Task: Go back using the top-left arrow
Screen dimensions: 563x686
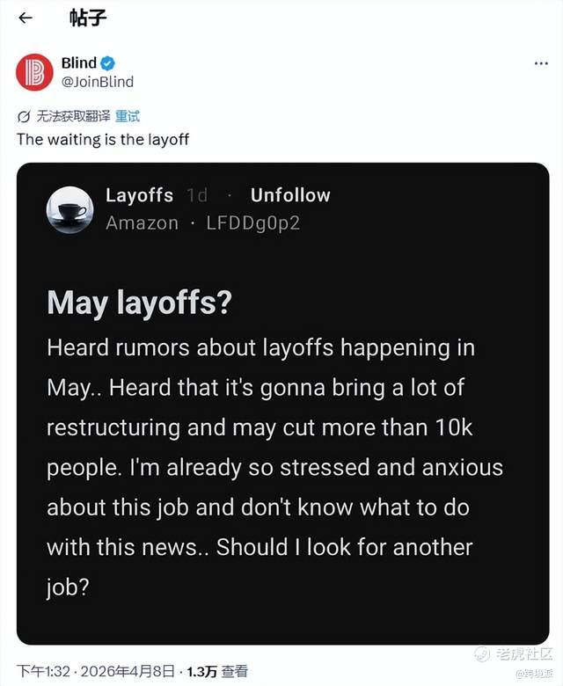Action: [26, 18]
